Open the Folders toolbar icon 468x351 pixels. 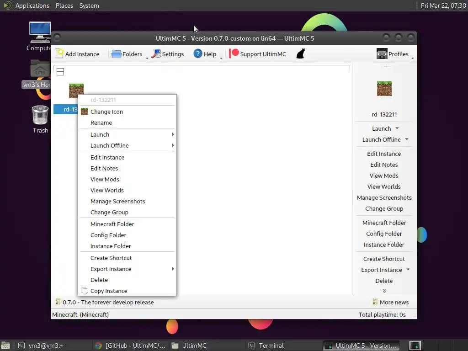116,54
